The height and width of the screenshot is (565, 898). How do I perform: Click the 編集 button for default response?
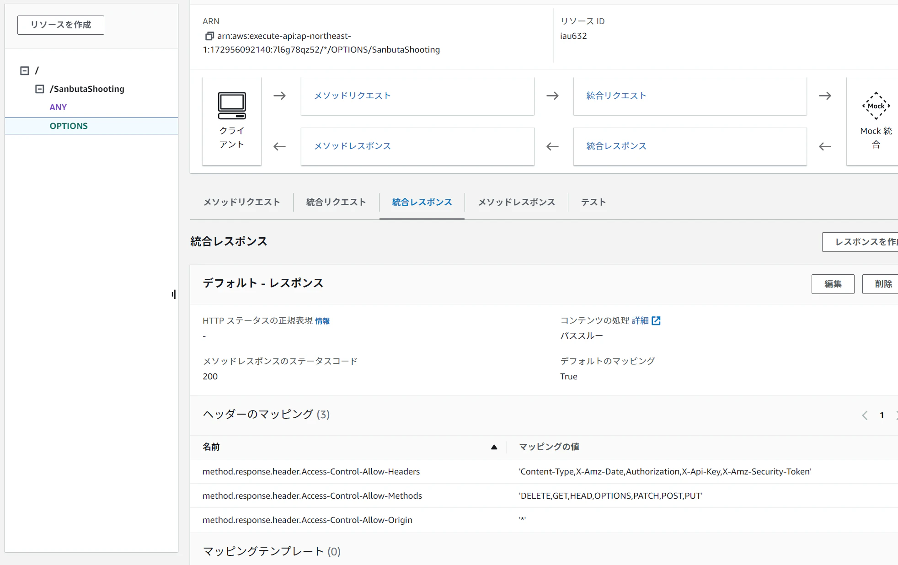tap(833, 284)
